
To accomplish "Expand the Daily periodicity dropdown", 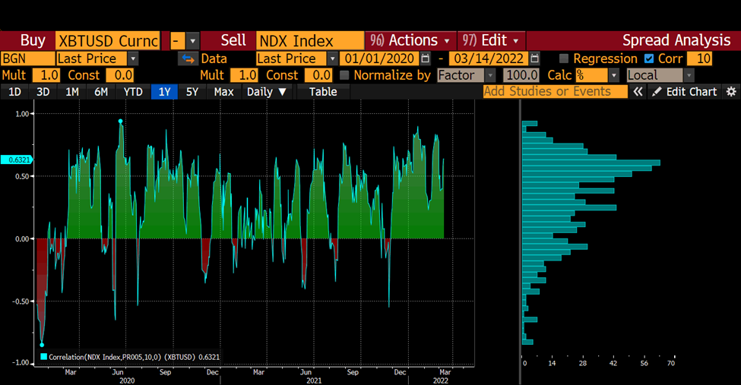I will point(268,92).
